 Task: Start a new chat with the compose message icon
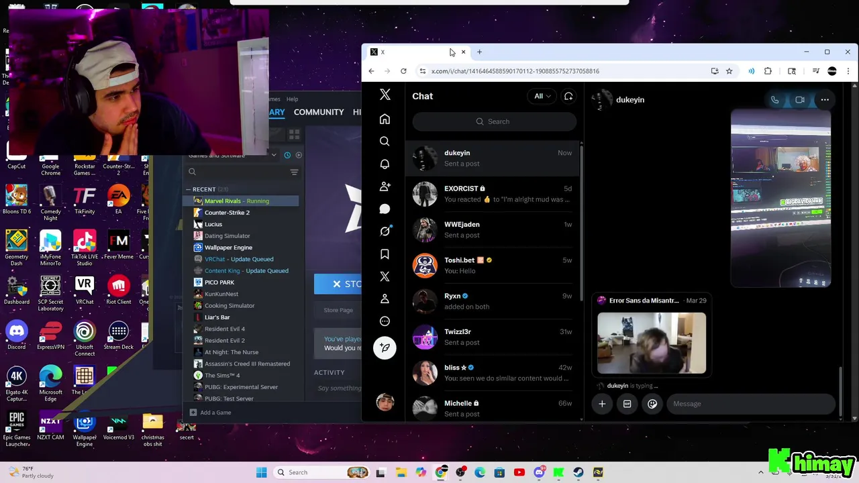tap(568, 96)
